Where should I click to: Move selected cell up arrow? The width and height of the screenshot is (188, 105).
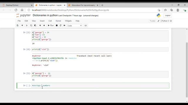pyautogui.click(x=40, y=25)
